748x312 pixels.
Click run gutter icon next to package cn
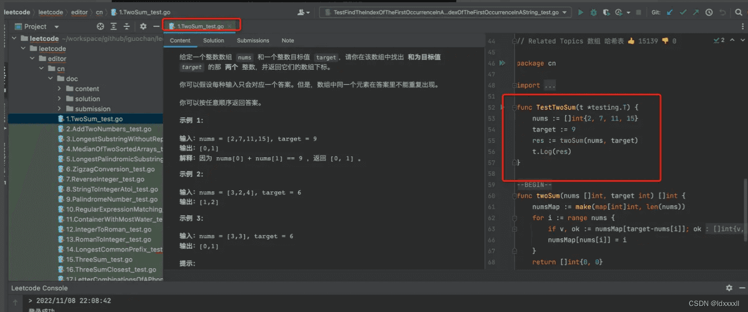coord(502,63)
